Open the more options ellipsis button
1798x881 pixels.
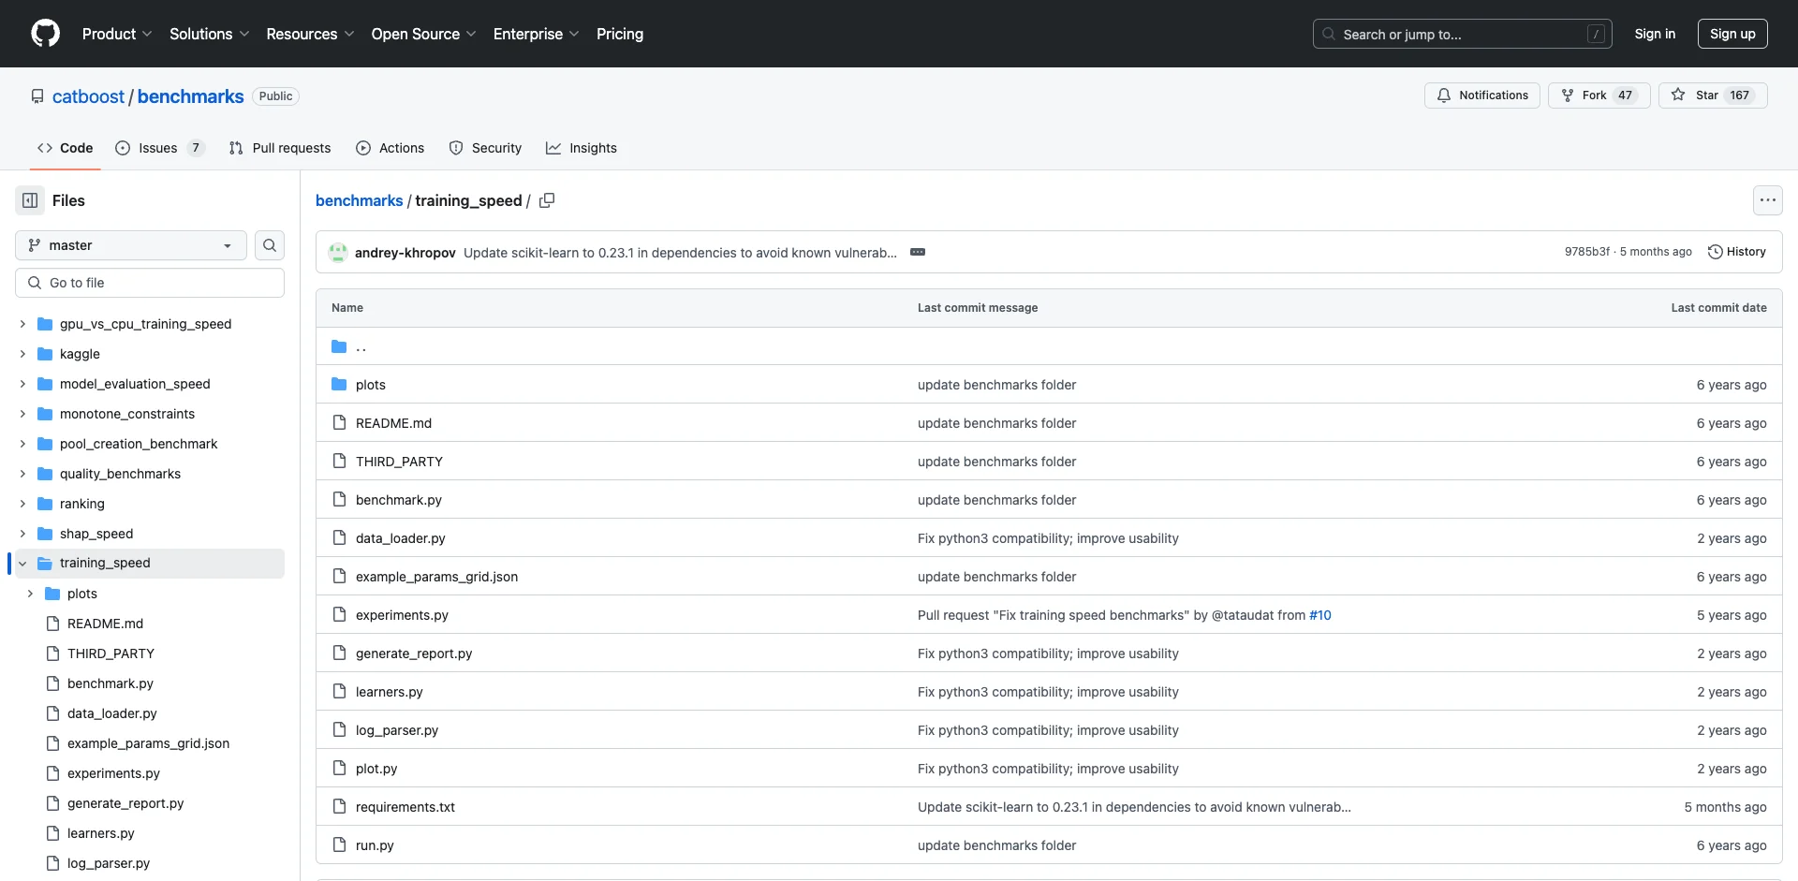1767,200
